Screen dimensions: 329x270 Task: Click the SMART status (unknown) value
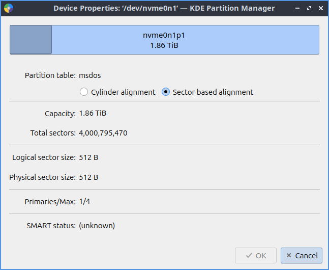[x=97, y=225]
